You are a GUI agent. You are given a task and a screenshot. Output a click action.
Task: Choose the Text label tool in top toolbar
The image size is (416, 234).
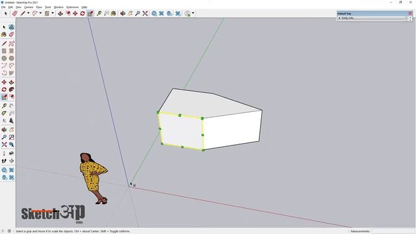point(107,13)
